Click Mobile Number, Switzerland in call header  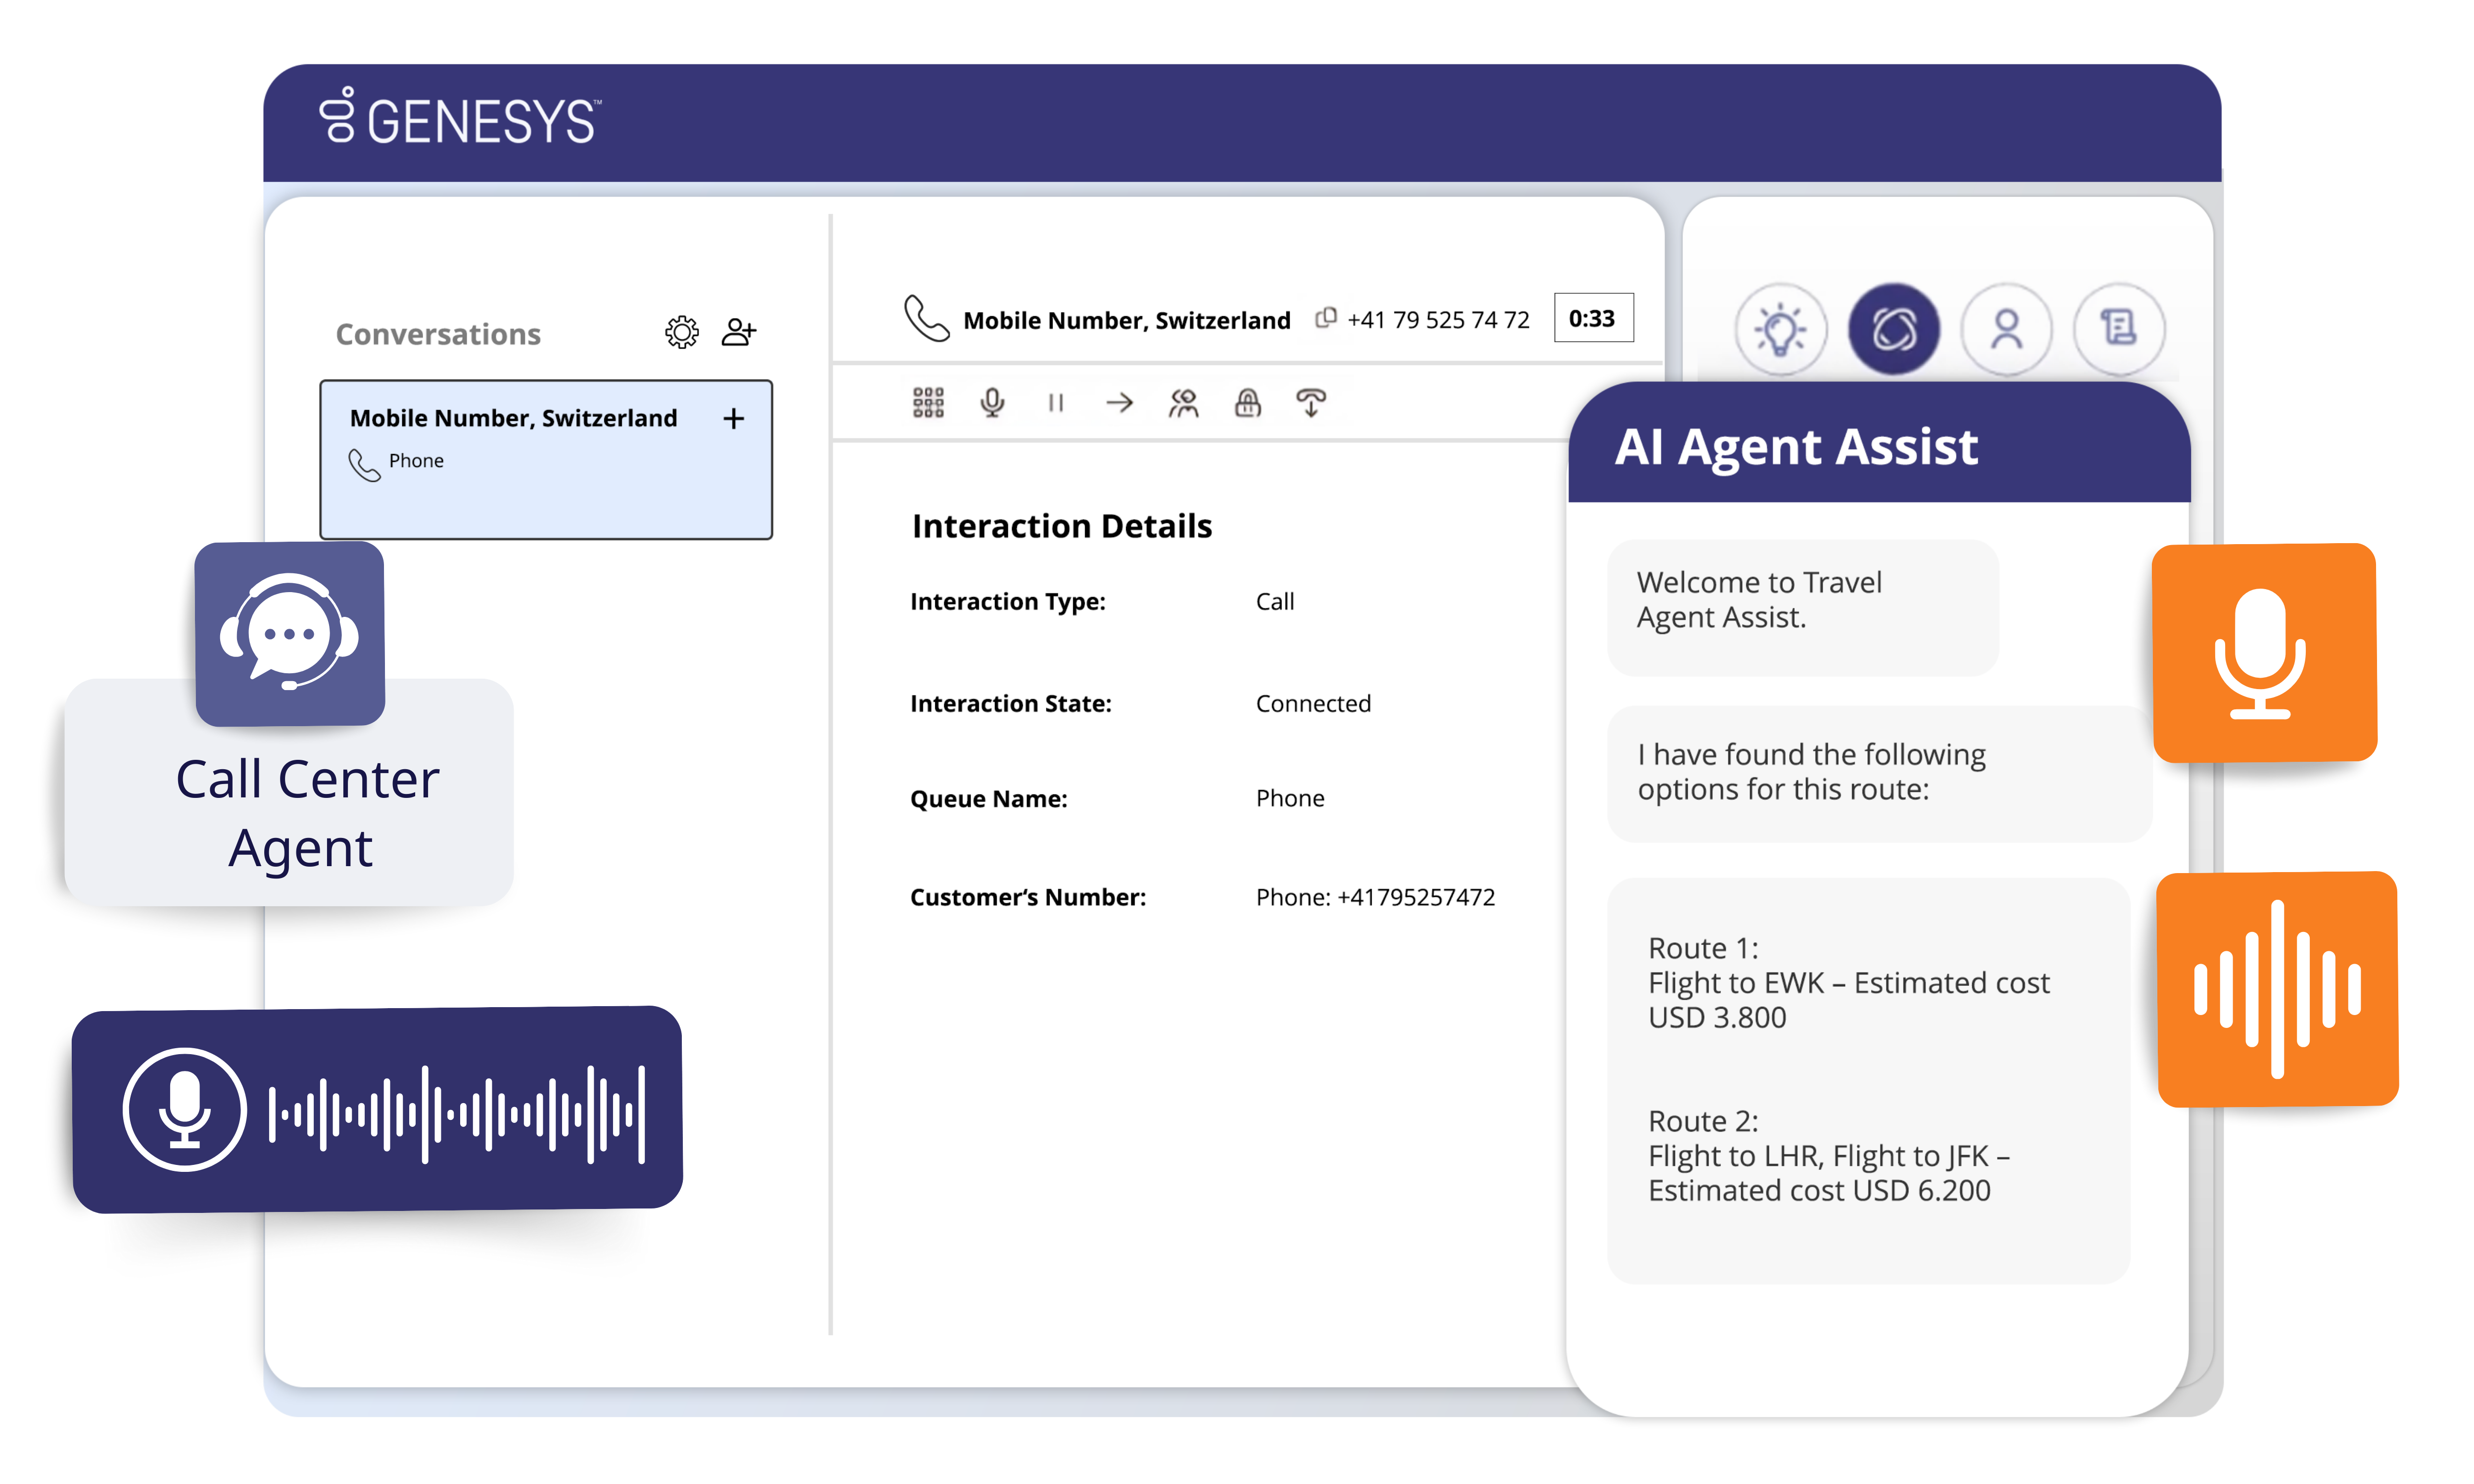1127,320
